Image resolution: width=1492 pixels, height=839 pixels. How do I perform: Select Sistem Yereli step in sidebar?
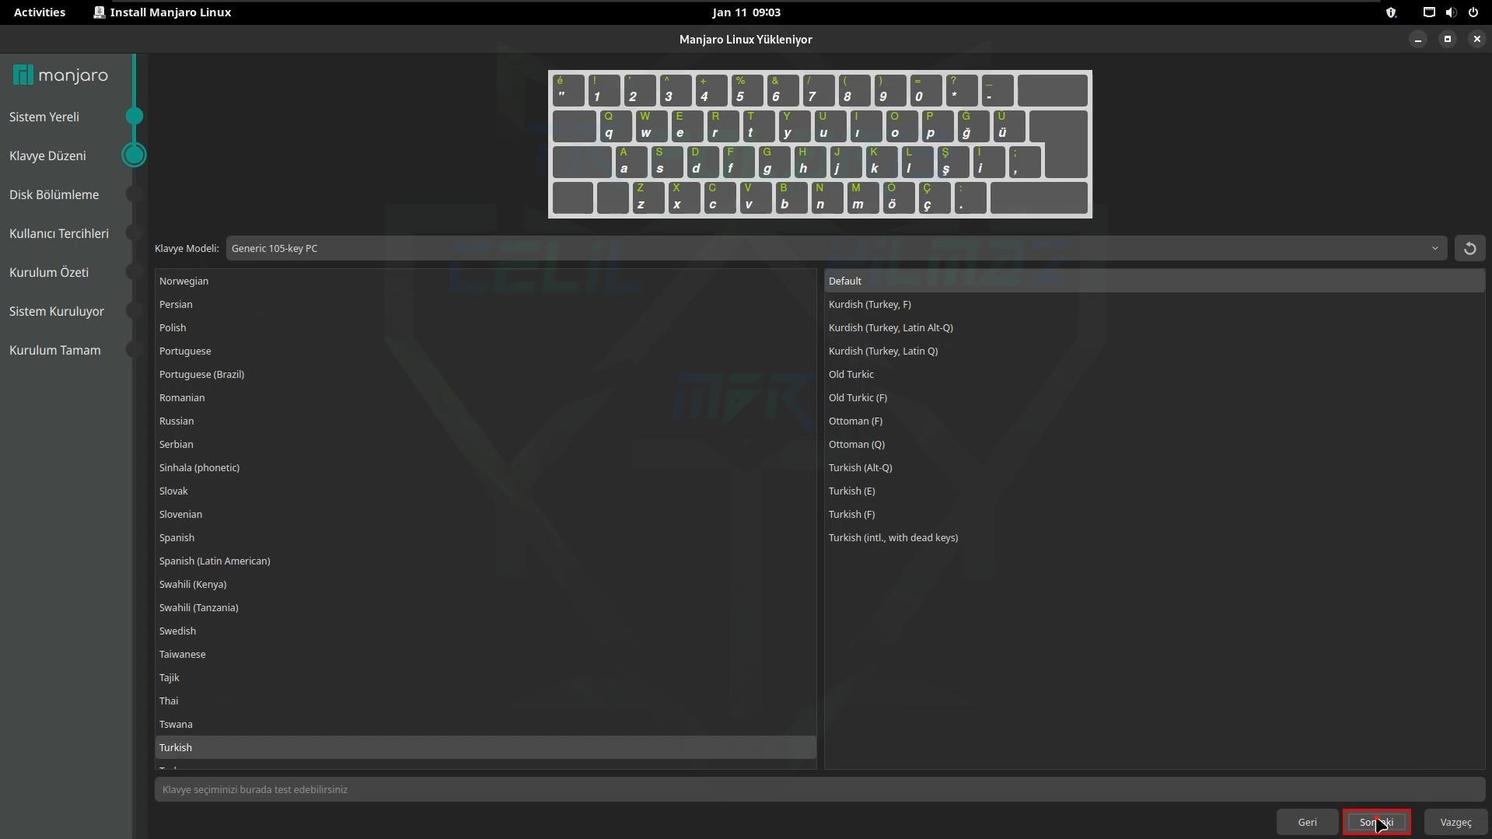[44, 117]
